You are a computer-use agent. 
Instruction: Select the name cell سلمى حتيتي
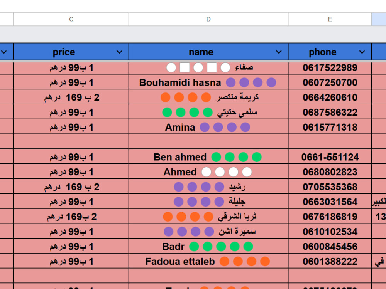click(208, 112)
